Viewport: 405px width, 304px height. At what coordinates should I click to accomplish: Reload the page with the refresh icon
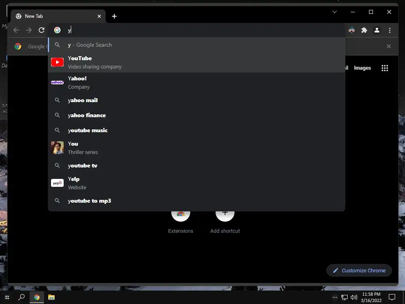click(42, 30)
